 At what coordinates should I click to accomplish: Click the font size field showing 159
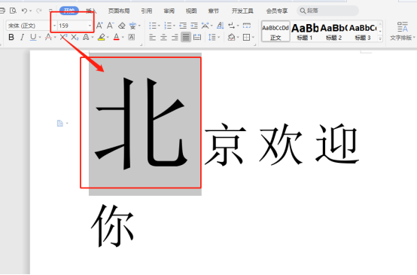click(x=73, y=26)
